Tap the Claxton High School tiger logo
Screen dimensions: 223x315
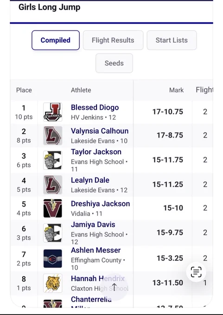click(x=53, y=283)
